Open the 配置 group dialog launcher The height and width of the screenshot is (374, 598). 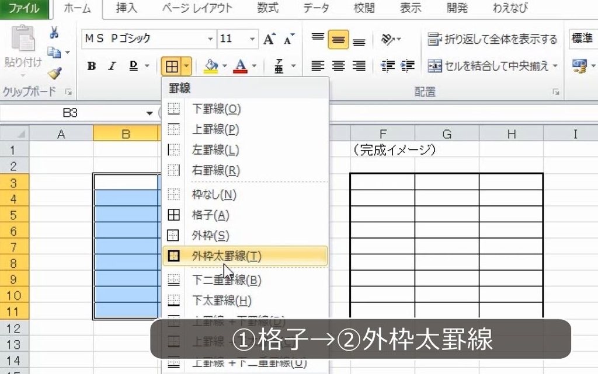556,92
